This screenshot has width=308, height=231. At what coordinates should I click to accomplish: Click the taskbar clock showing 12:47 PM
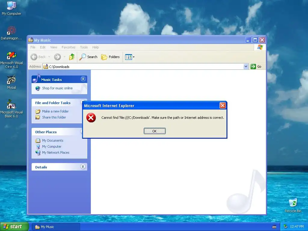click(297, 227)
